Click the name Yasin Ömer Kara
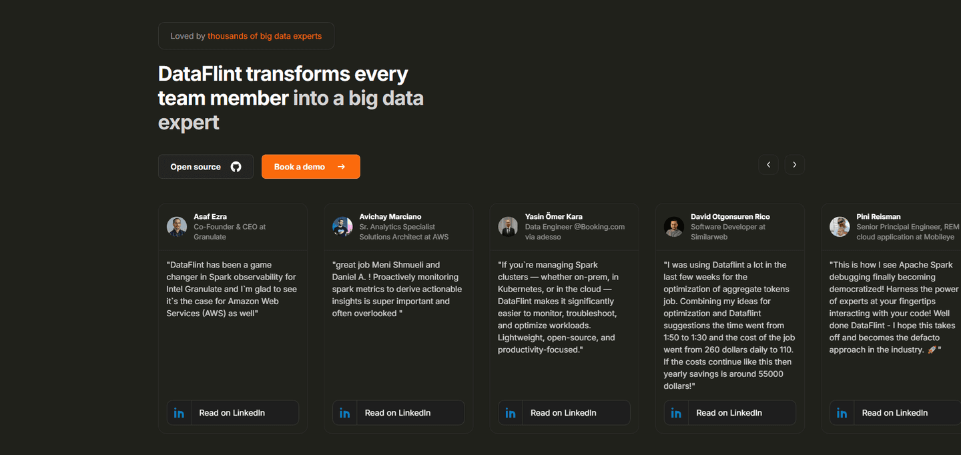Viewport: 961px width, 455px height. click(554, 217)
